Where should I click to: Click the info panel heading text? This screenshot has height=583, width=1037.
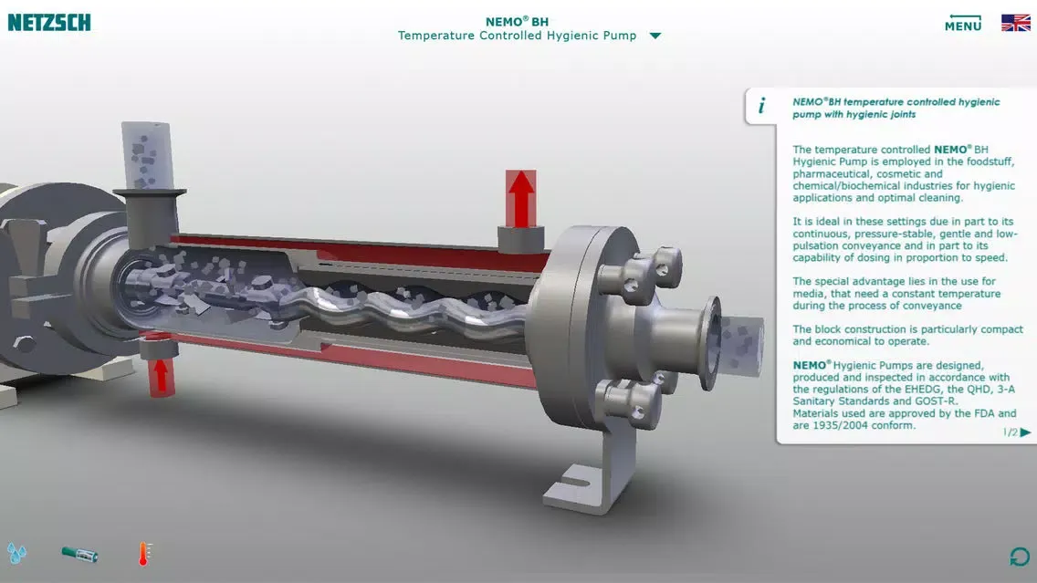click(x=896, y=108)
